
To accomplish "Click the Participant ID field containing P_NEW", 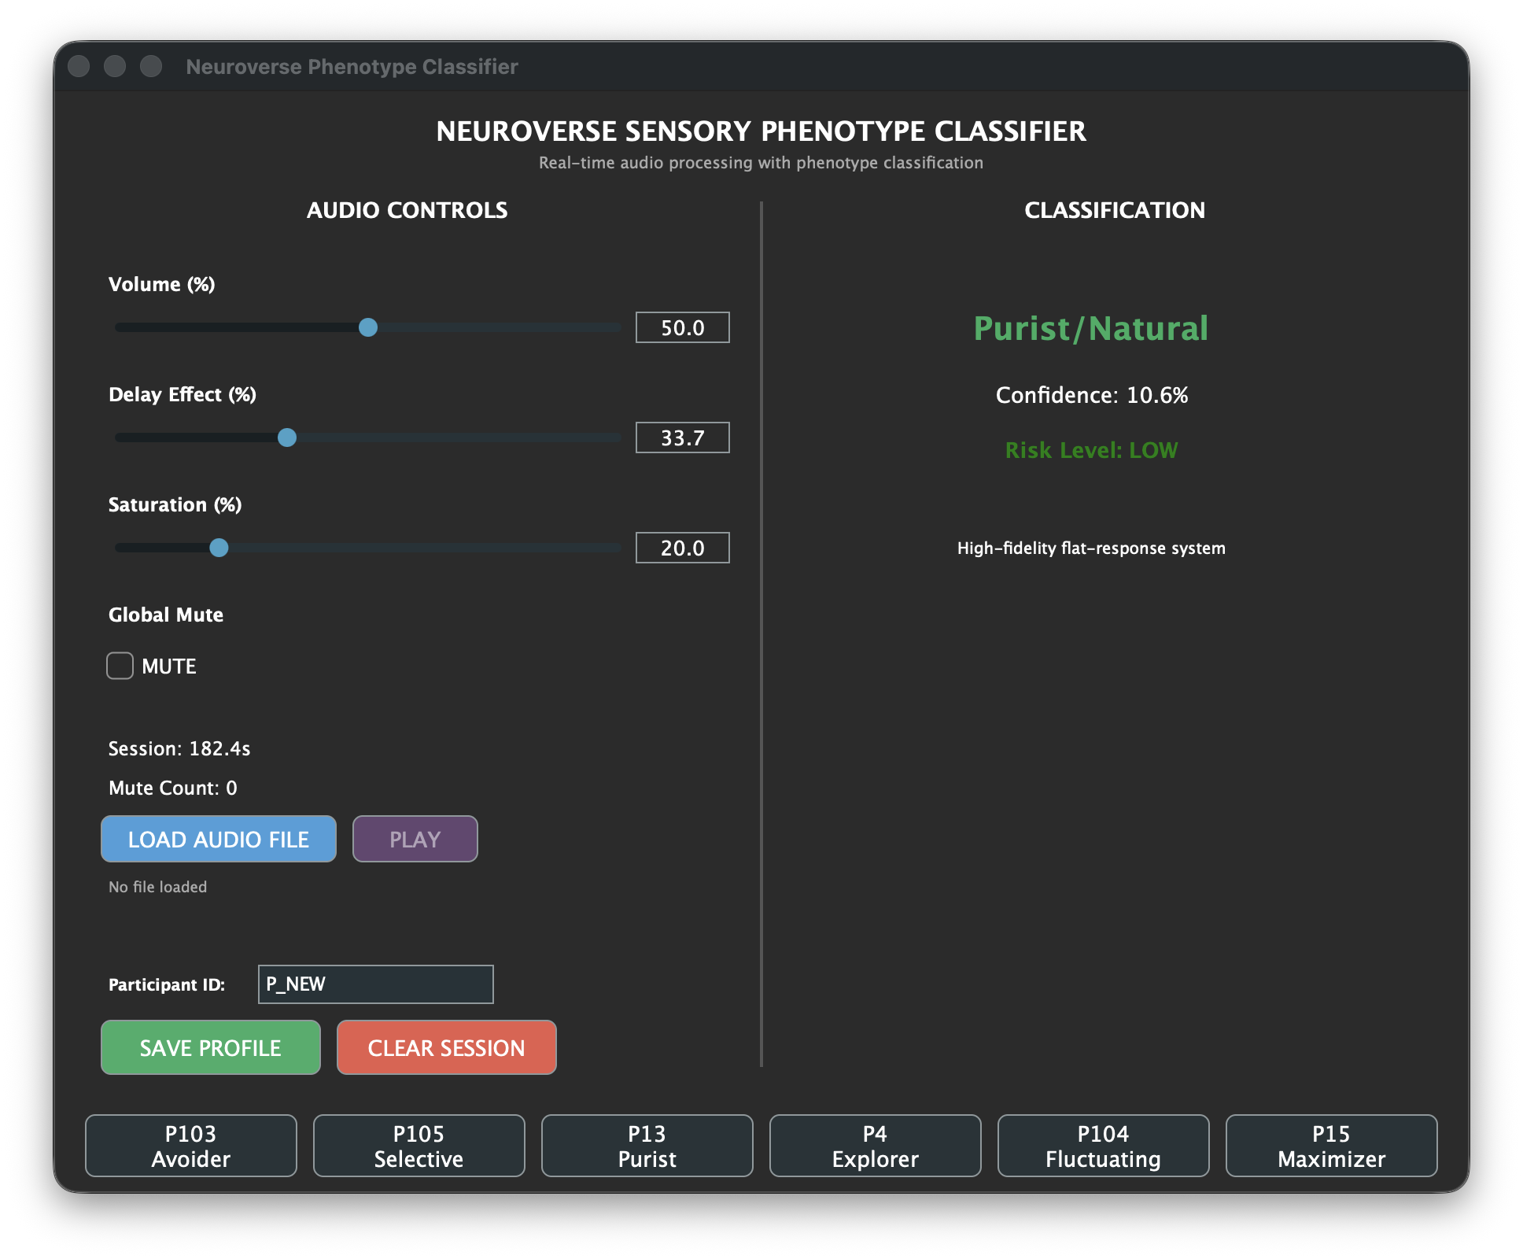I will pyautogui.click(x=375, y=984).
